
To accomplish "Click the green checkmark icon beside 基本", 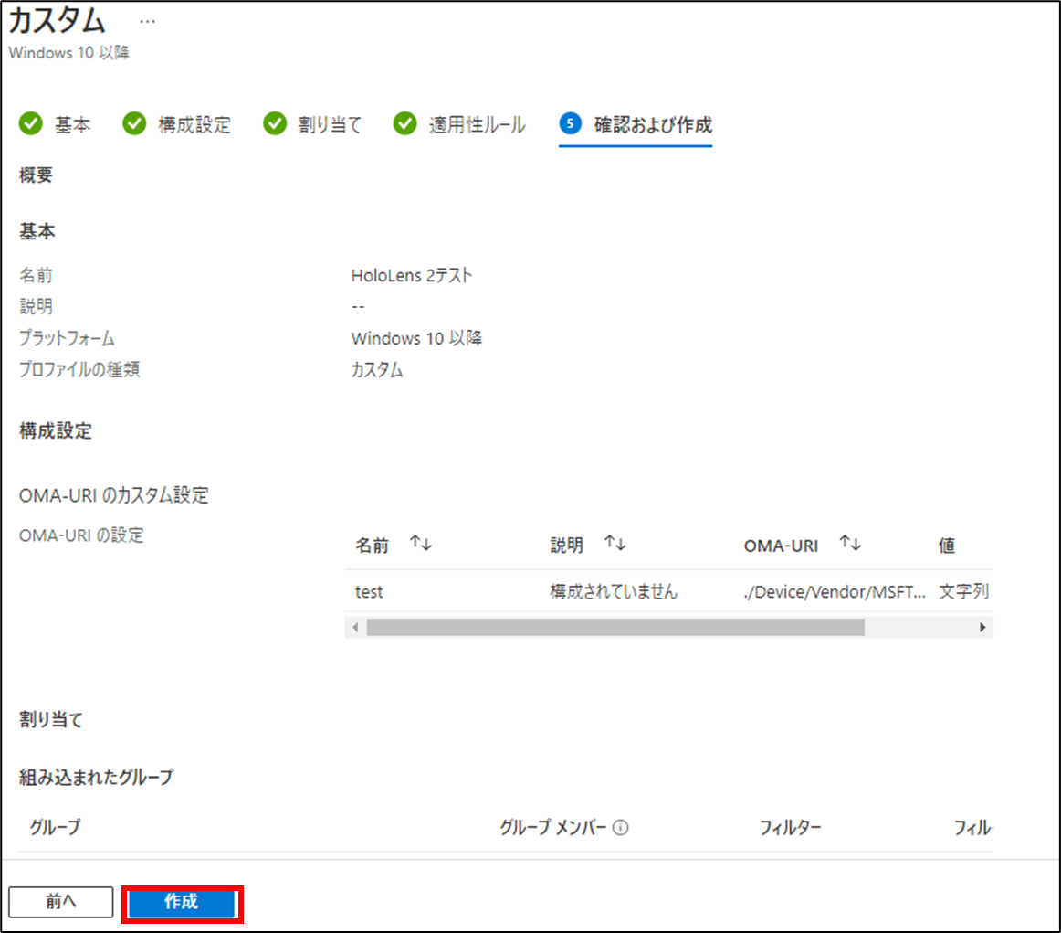I will [x=30, y=124].
